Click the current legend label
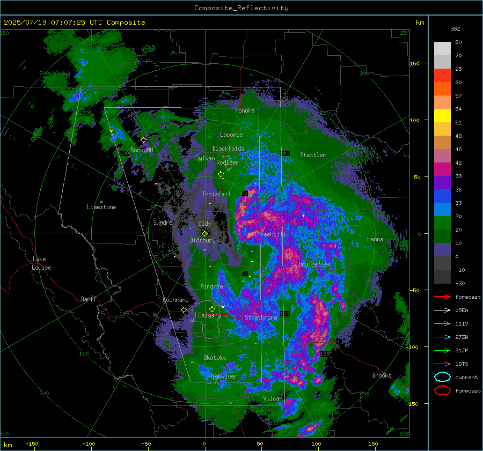Image resolution: width=483 pixels, height=451 pixels. pyautogui.click(x=466, y=378)
